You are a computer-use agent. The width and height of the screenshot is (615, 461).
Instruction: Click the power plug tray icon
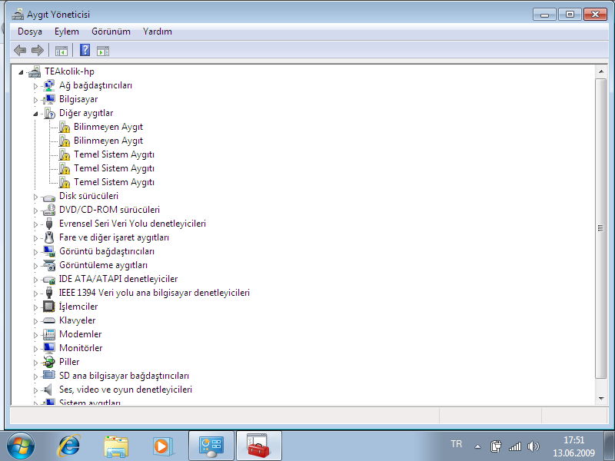(496, 446)
